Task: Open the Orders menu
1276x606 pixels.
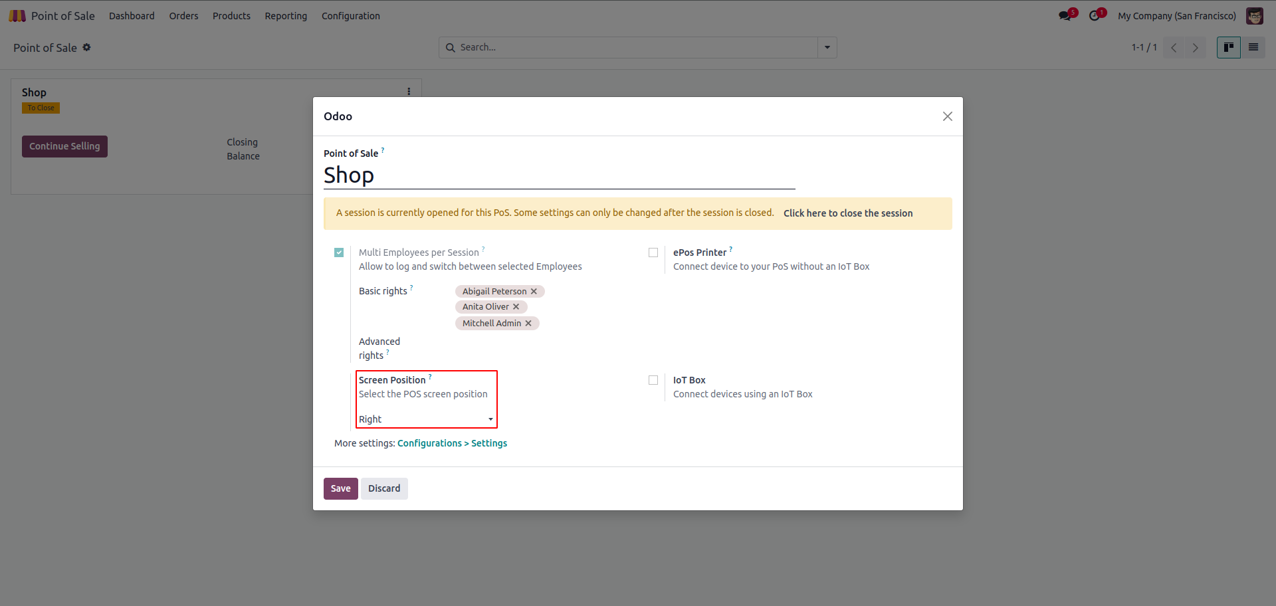Action: [x=183, y=16]
